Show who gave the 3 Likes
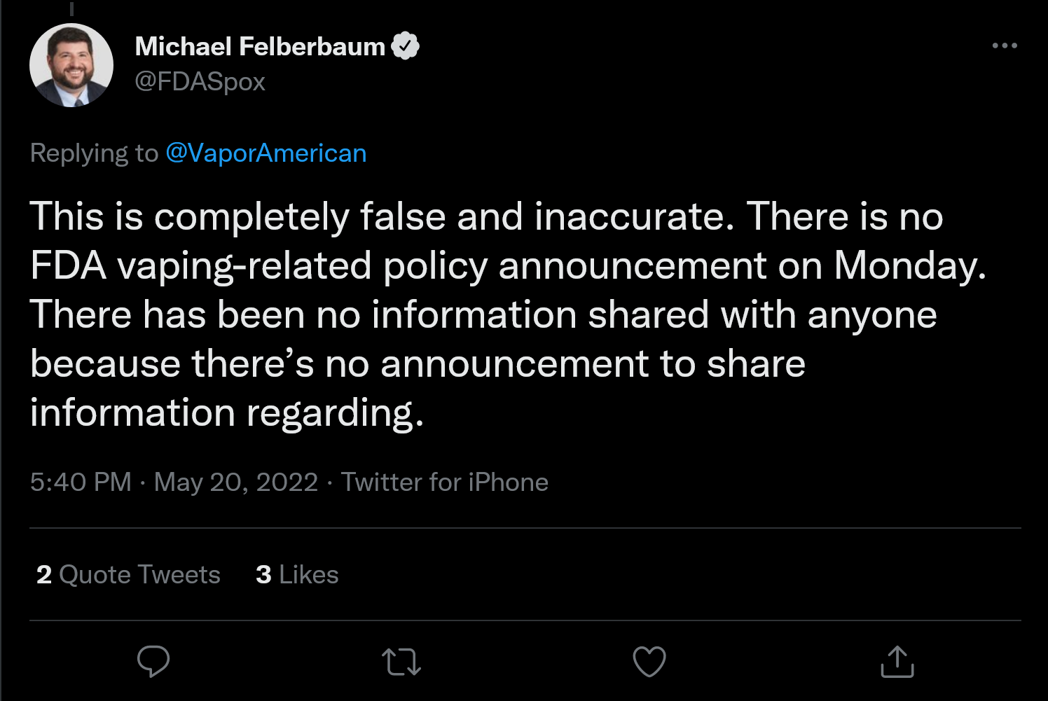 [297, 575]
